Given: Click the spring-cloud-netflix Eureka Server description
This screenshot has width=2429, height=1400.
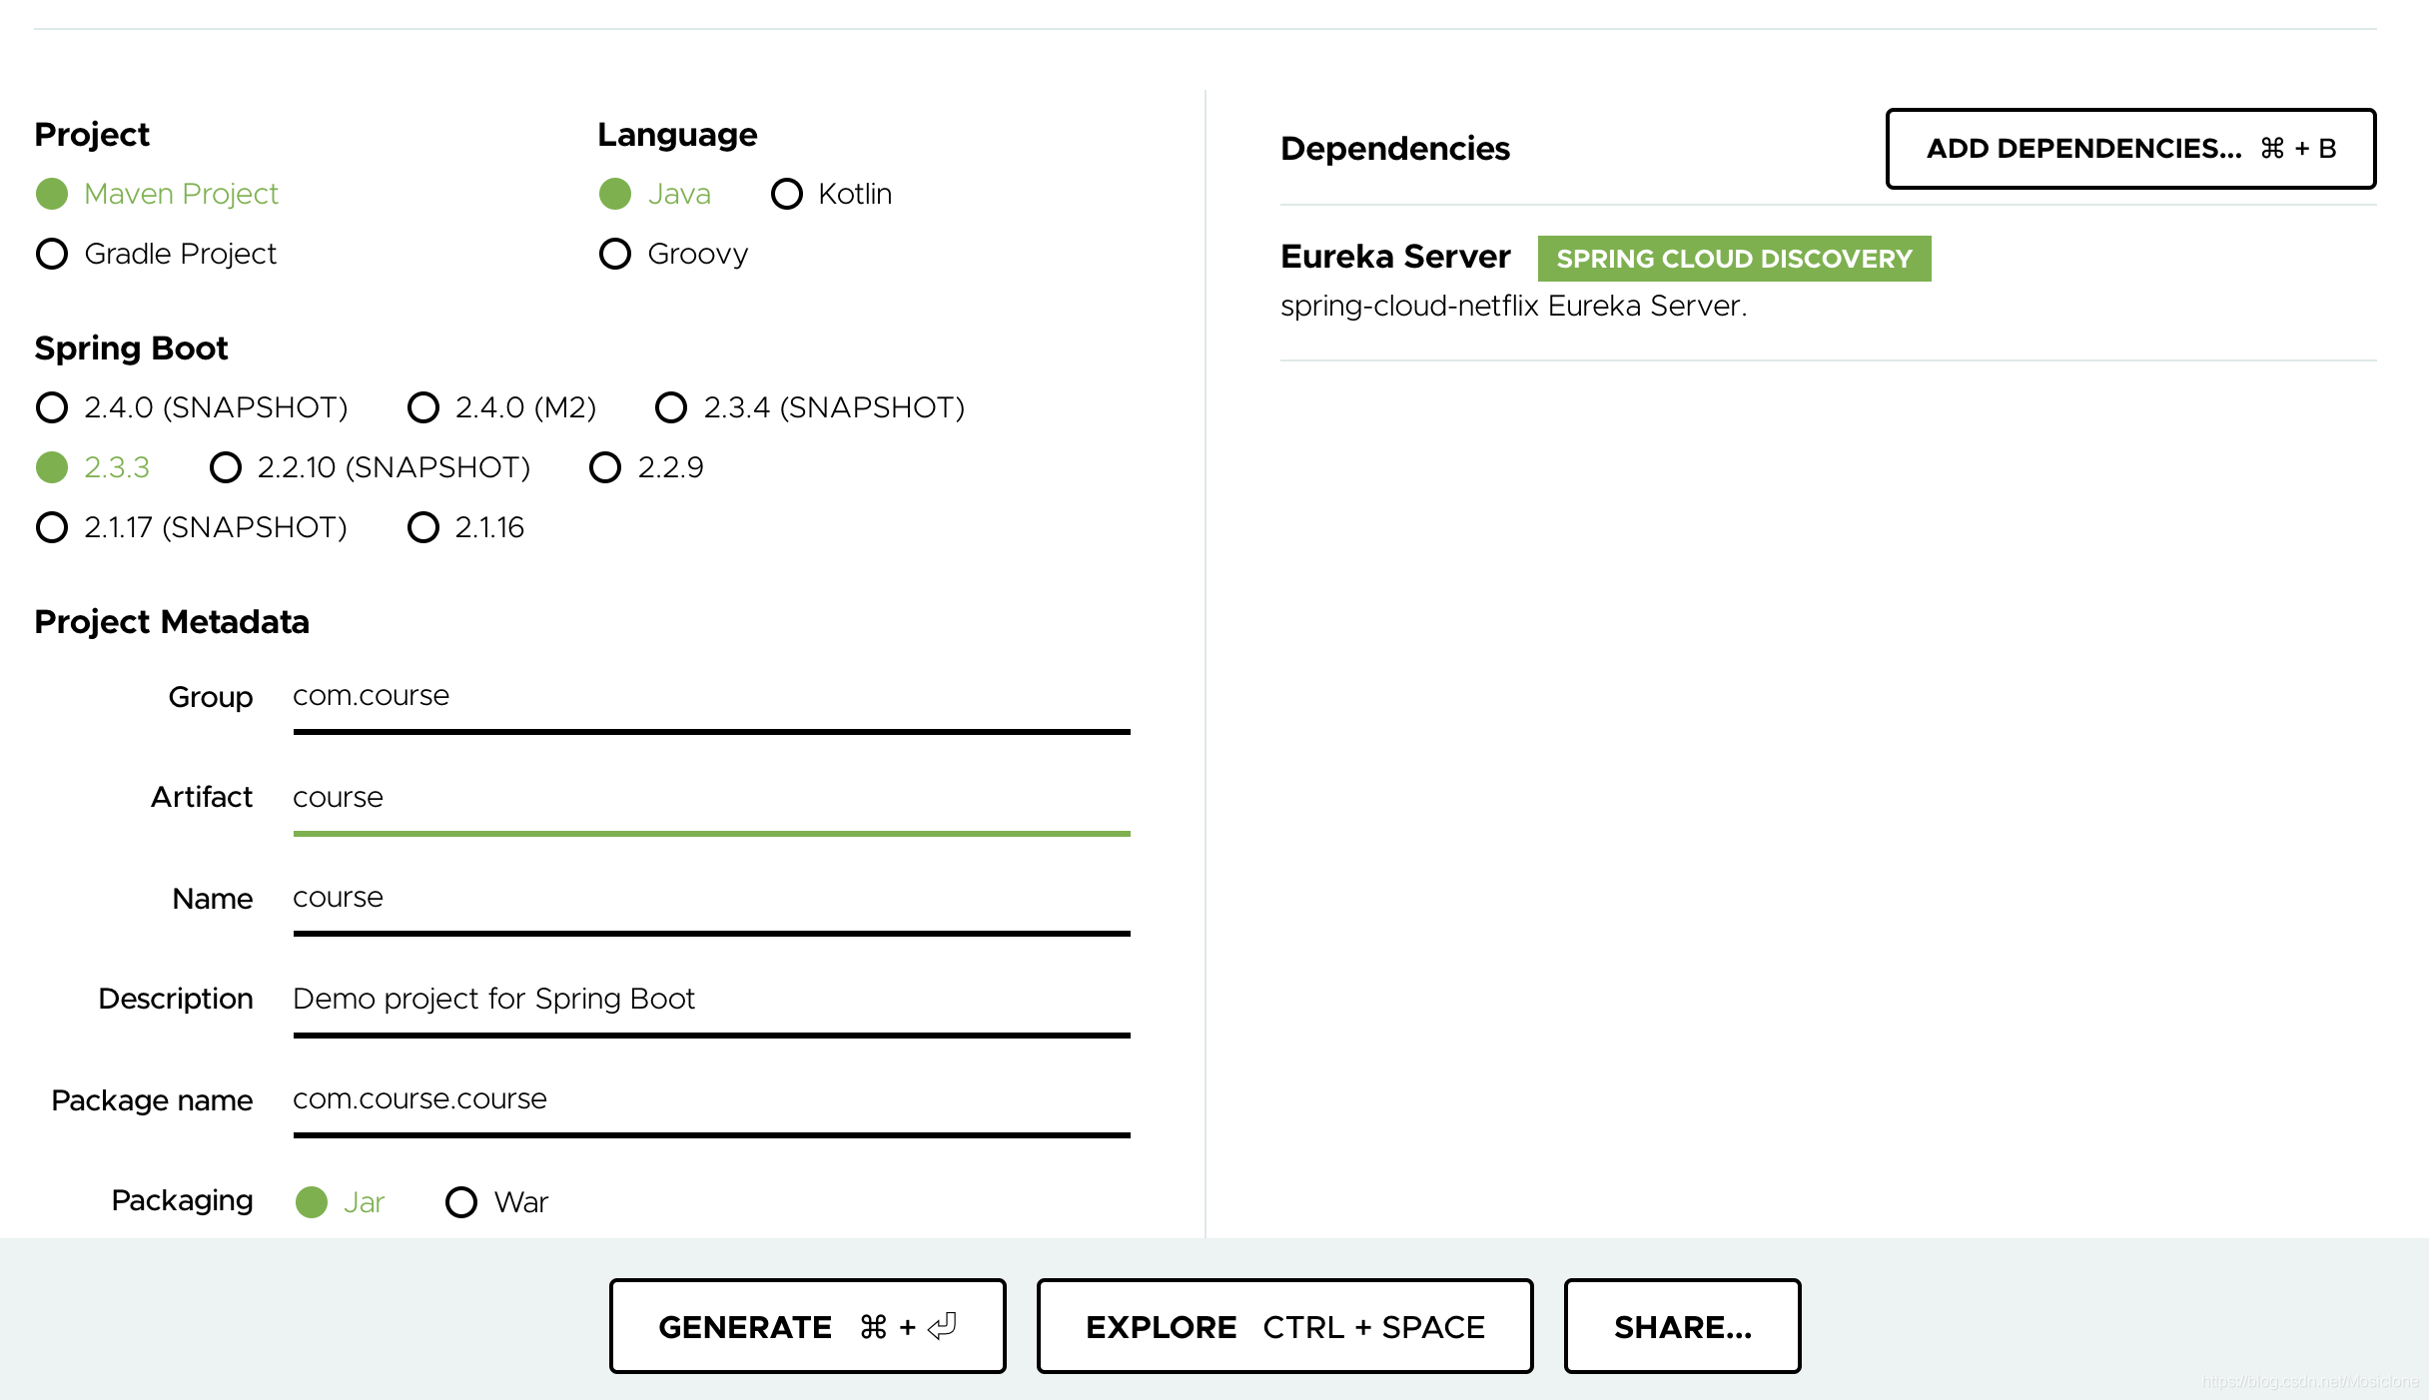Looking at the screenshot, I should tap(1513, 306).
